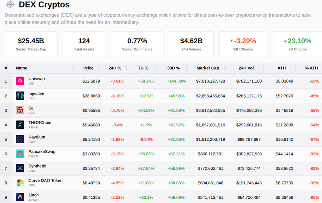322x203 pixels.
Task: Click the 1inch coin logo icon
Action: 20,197
